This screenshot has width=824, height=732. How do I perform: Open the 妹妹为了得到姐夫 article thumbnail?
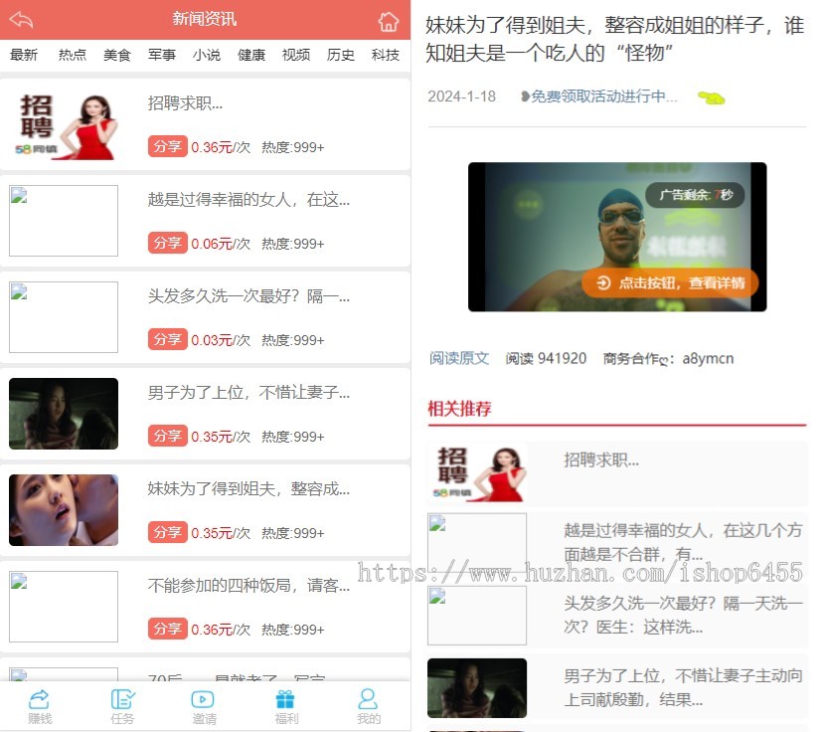[x=64, y=510]
